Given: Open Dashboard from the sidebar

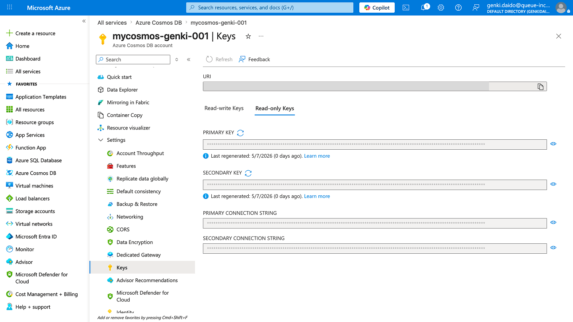Looking at the screenshot, I should point(23,59).
